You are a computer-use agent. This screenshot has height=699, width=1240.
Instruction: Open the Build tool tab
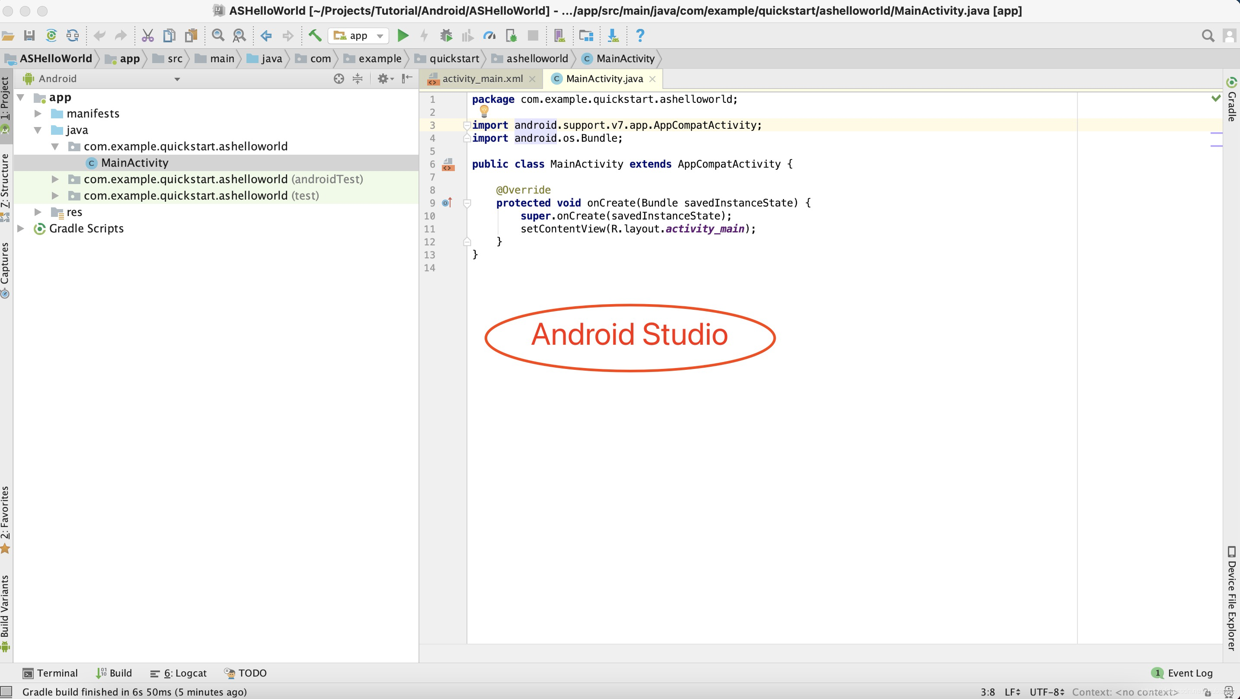point(114,673)
